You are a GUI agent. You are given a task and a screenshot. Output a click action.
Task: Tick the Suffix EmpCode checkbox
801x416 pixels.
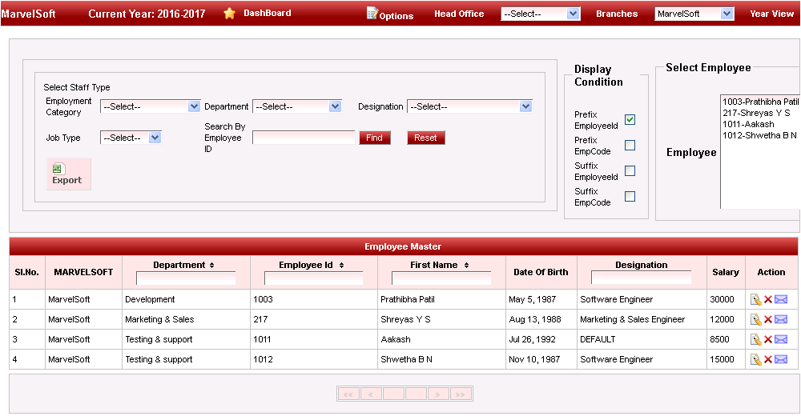click(630, 196)
